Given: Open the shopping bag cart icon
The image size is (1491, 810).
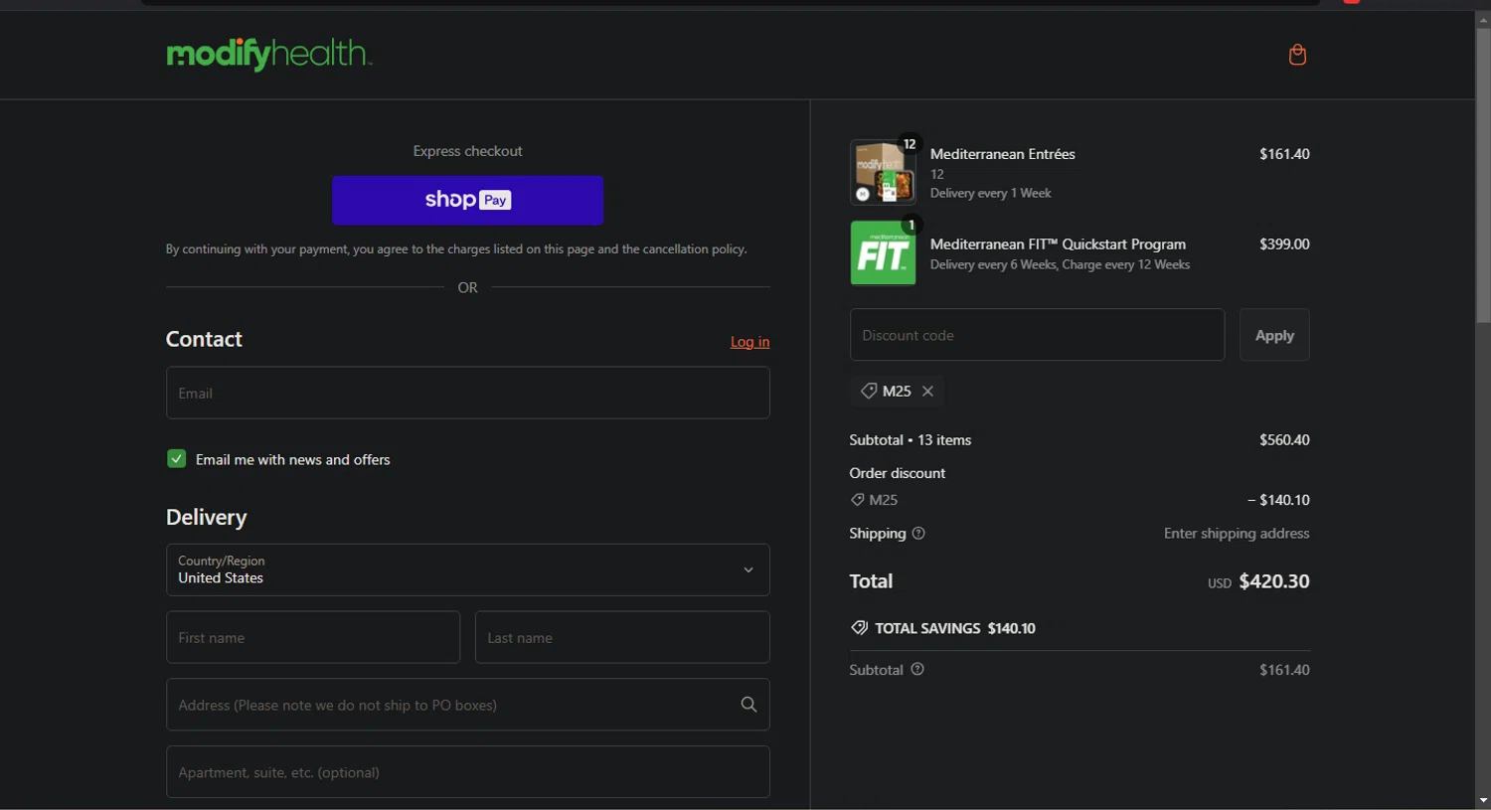Looking at the screenshot, I should pyautogui.click(x=1297, y=55).
